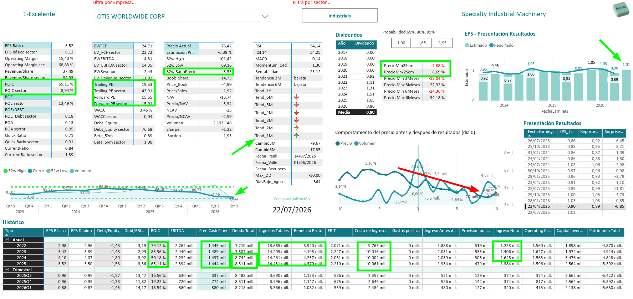Viewport: 633px width, 299px height.
Task: Collapse the Trimestral row group
Action: tap(7, 270)
